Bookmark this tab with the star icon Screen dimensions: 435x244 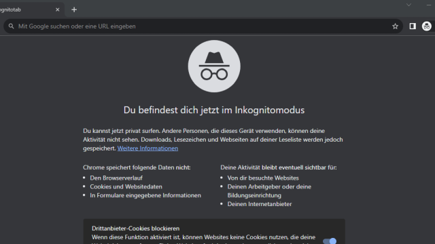[x=395, y=26]
